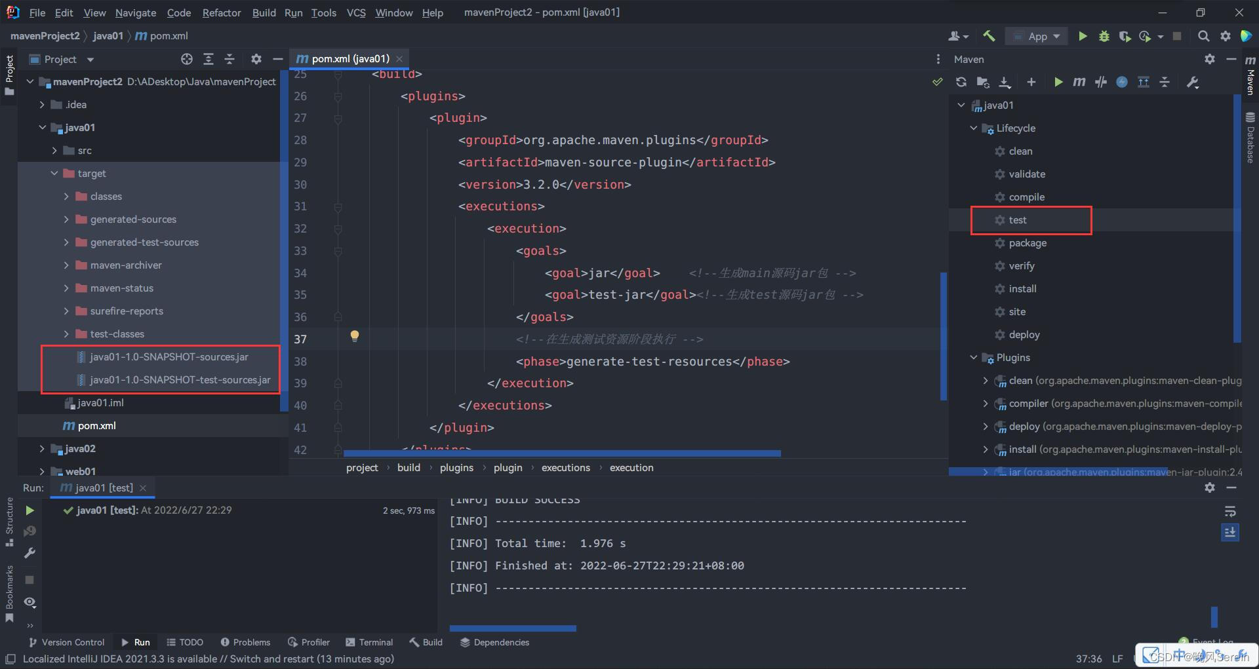Switch to the pom.xml (java01) editor tab
This screenshot has height=669, width=1259.
coord(350,58)
